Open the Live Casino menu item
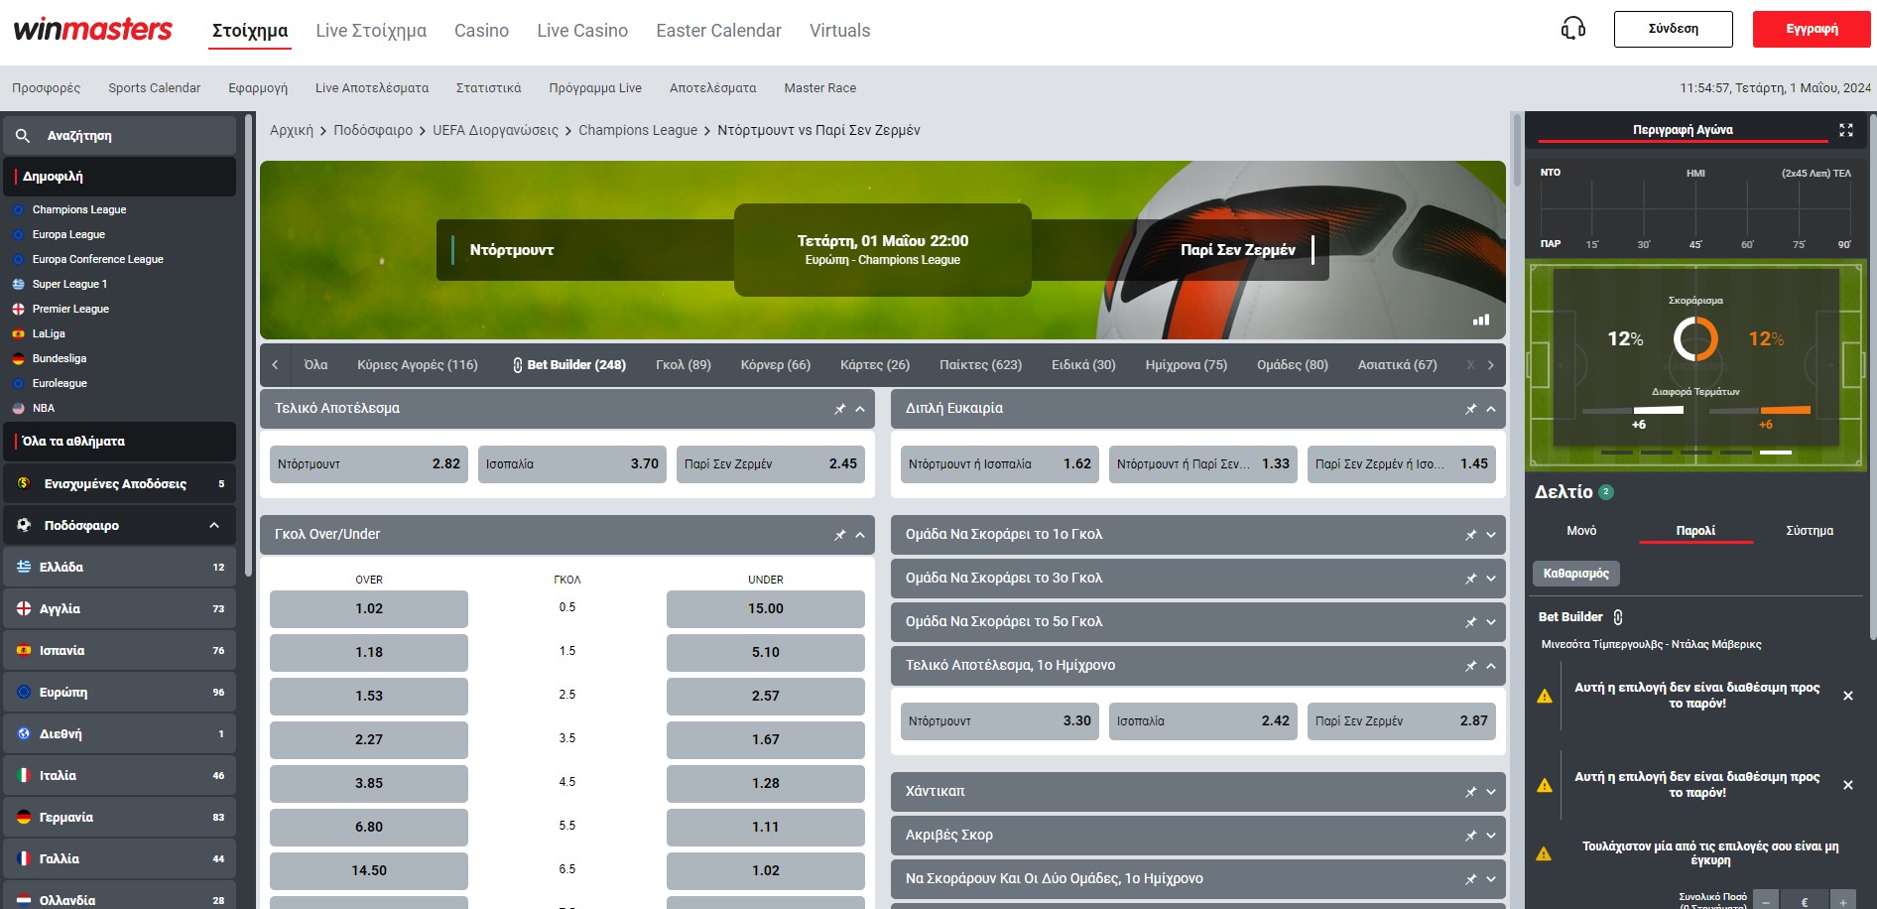 pos(581,30)
